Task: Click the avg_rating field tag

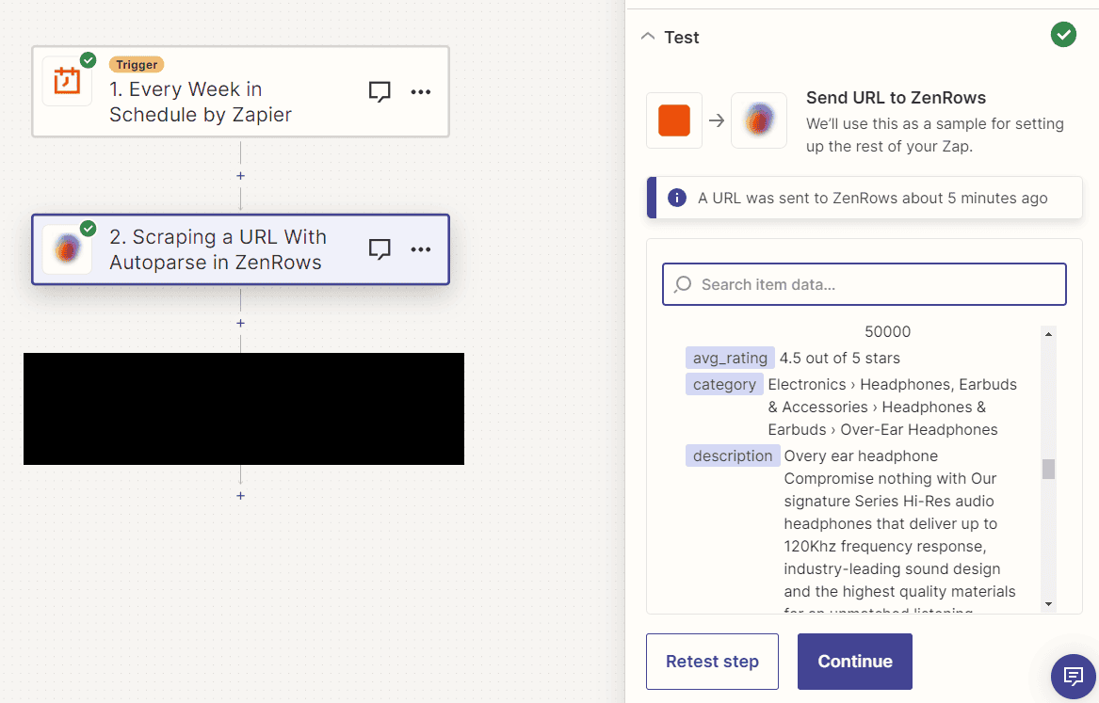Action: [x=730, y=358]
